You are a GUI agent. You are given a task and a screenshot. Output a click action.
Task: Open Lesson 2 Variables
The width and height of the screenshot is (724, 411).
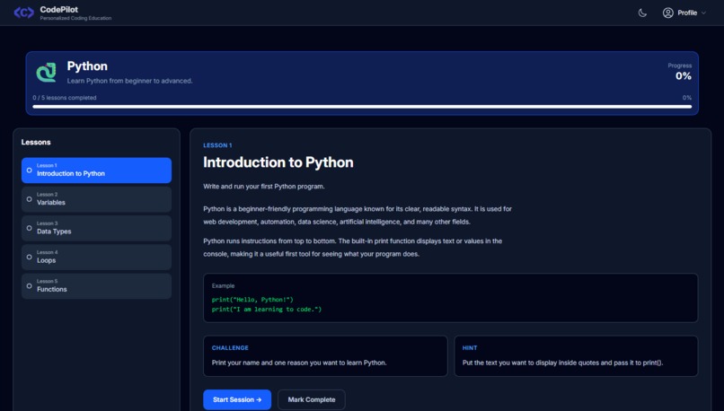click(x=96, y=199)
